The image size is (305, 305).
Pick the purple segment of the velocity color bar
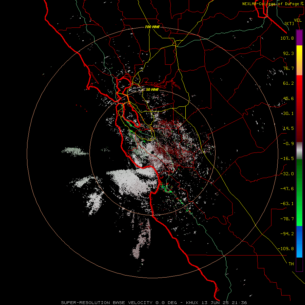(299, 38)
